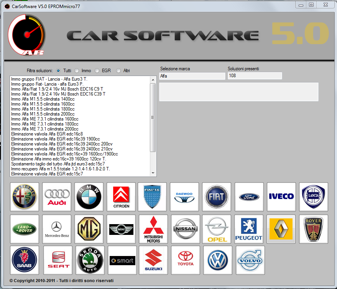337x289 pixels.
Task: Select the MG brand logo
Action: [x=89, y=229]
